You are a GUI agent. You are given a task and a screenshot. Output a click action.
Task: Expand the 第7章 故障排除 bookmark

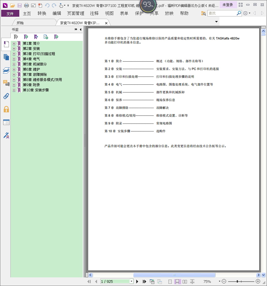(x=14, y=74)
